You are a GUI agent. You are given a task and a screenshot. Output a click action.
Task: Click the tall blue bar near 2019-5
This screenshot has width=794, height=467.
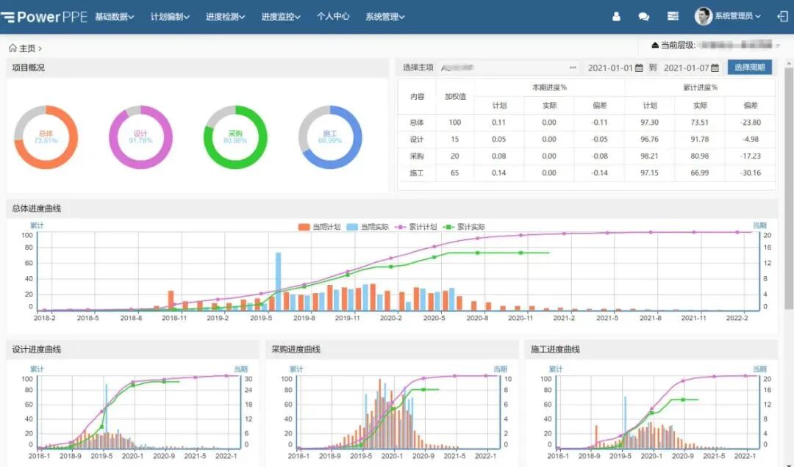(278, 281)
